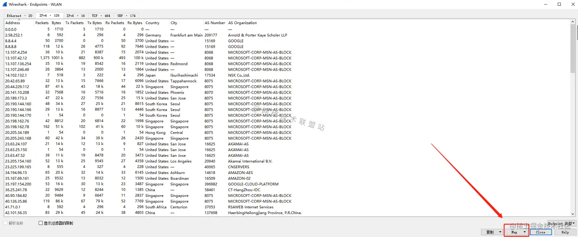
Task: Click Akamai International B.V. cell
Action: point(250,161)
